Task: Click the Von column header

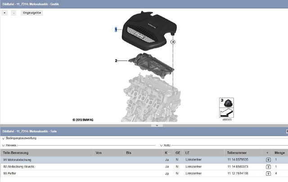Action: pos(108,153)
